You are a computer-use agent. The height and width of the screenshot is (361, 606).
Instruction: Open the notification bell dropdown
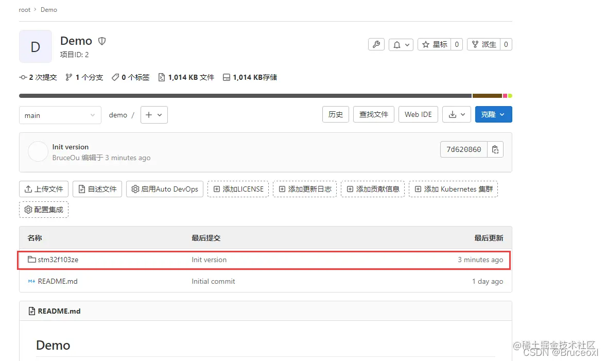pos(401,44)
